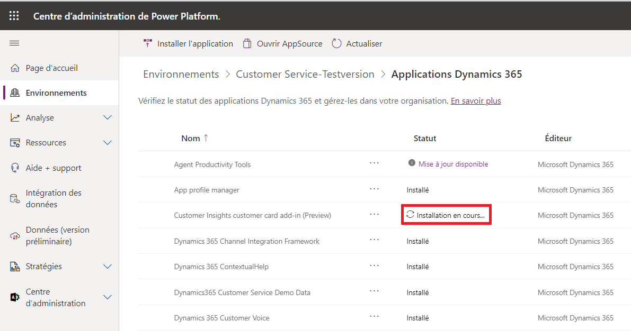Click the Page d'accueil home icon
Screen dimensions: 631x331
click(x=15, y=68)
